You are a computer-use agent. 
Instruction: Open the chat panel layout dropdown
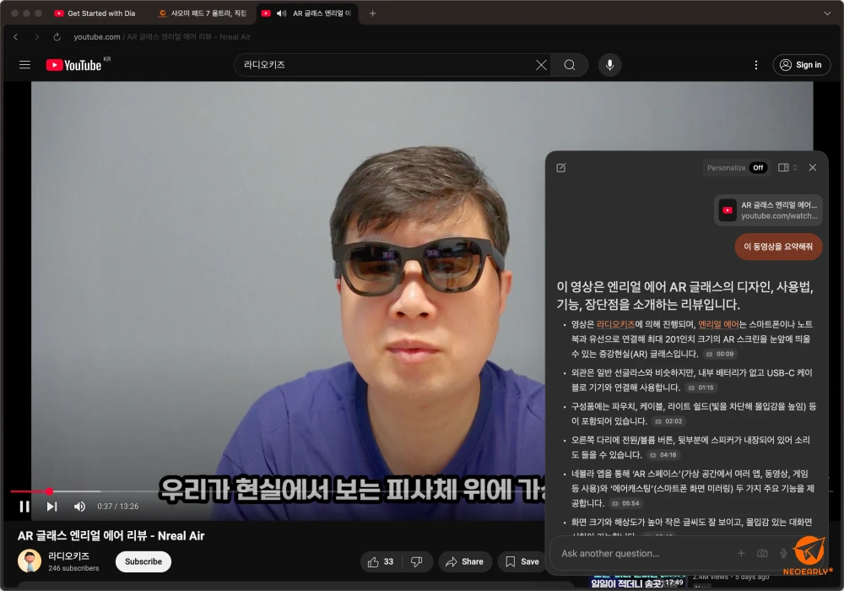(788, 168)
